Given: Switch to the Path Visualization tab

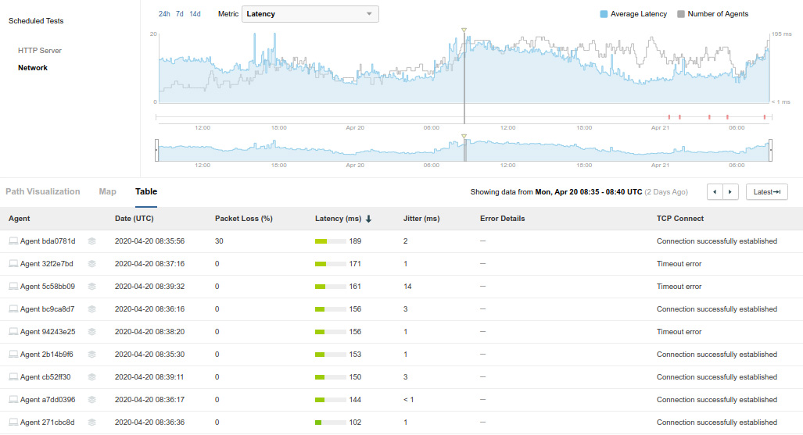Looking at the screenshot, I should 43,191.
